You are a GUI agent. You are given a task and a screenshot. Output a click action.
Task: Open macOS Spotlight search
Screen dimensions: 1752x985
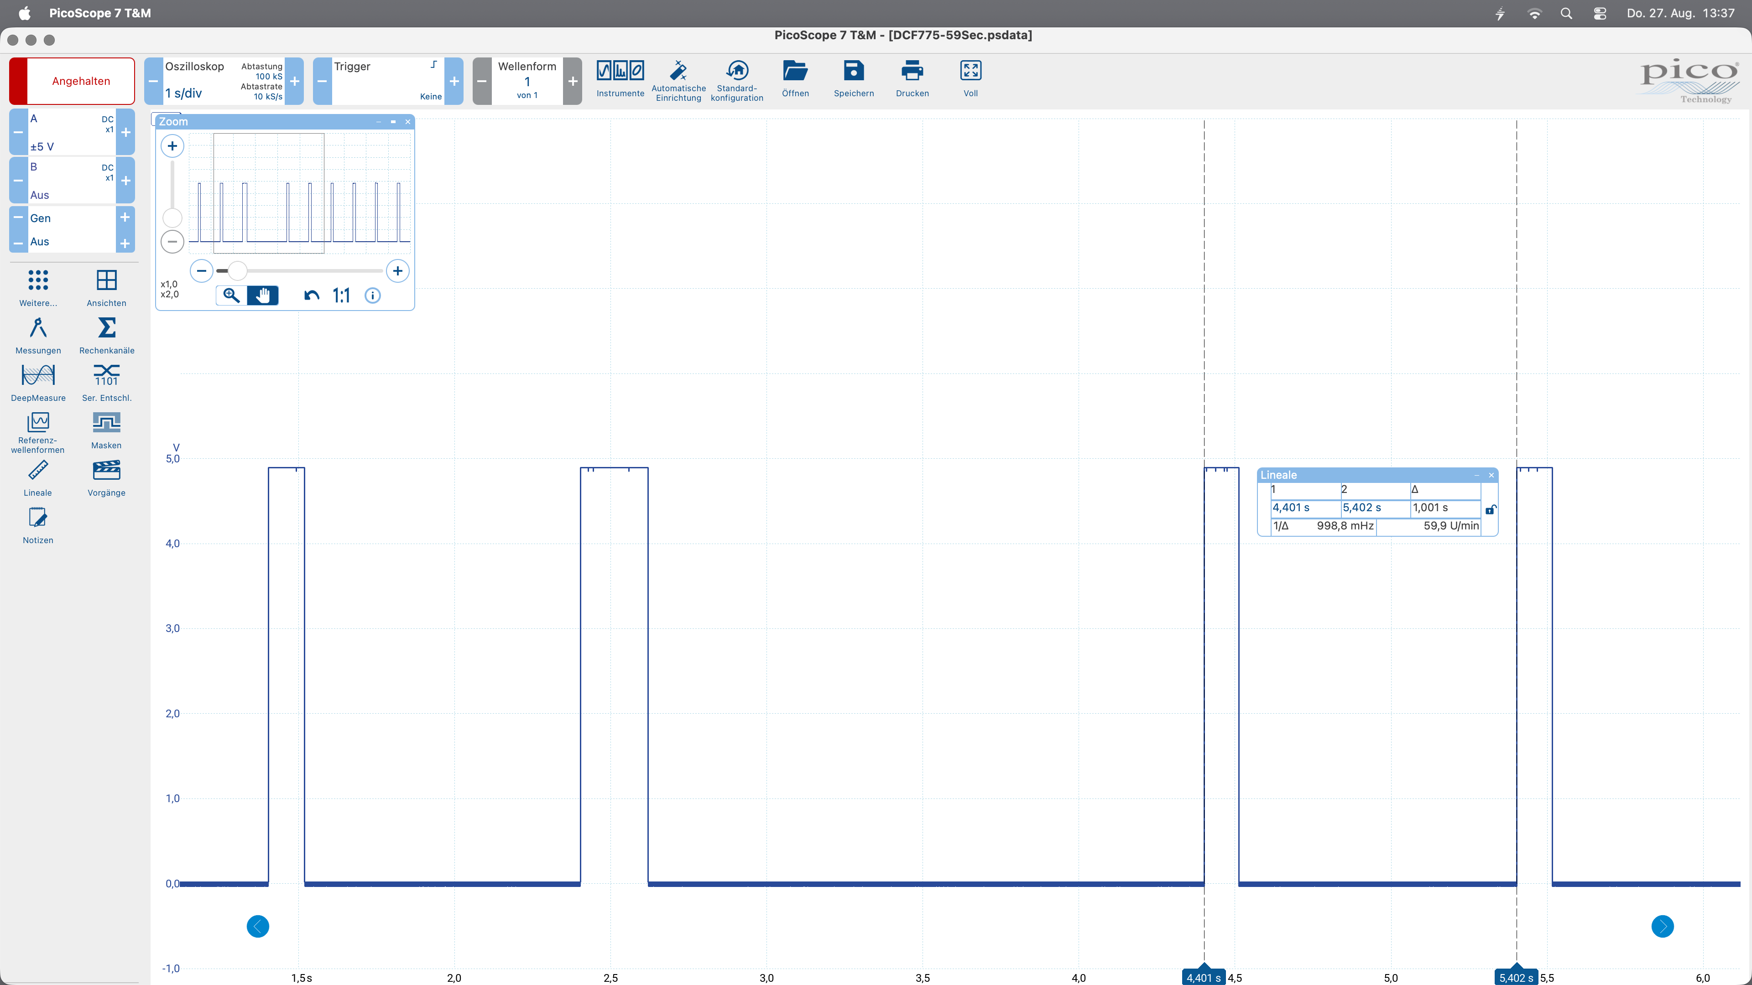[x=1566, y=14]
